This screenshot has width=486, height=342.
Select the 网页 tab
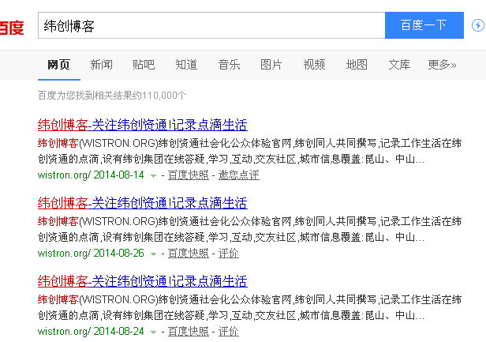pos(59,65)
